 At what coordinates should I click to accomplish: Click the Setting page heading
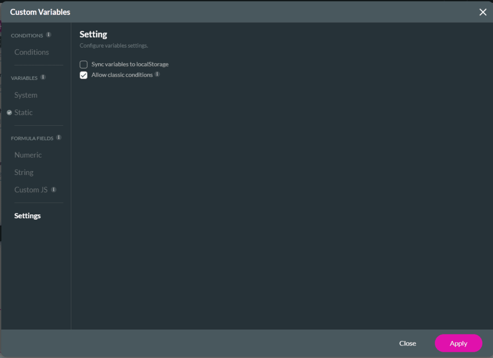pyautogui.click(x=93, y=34)
